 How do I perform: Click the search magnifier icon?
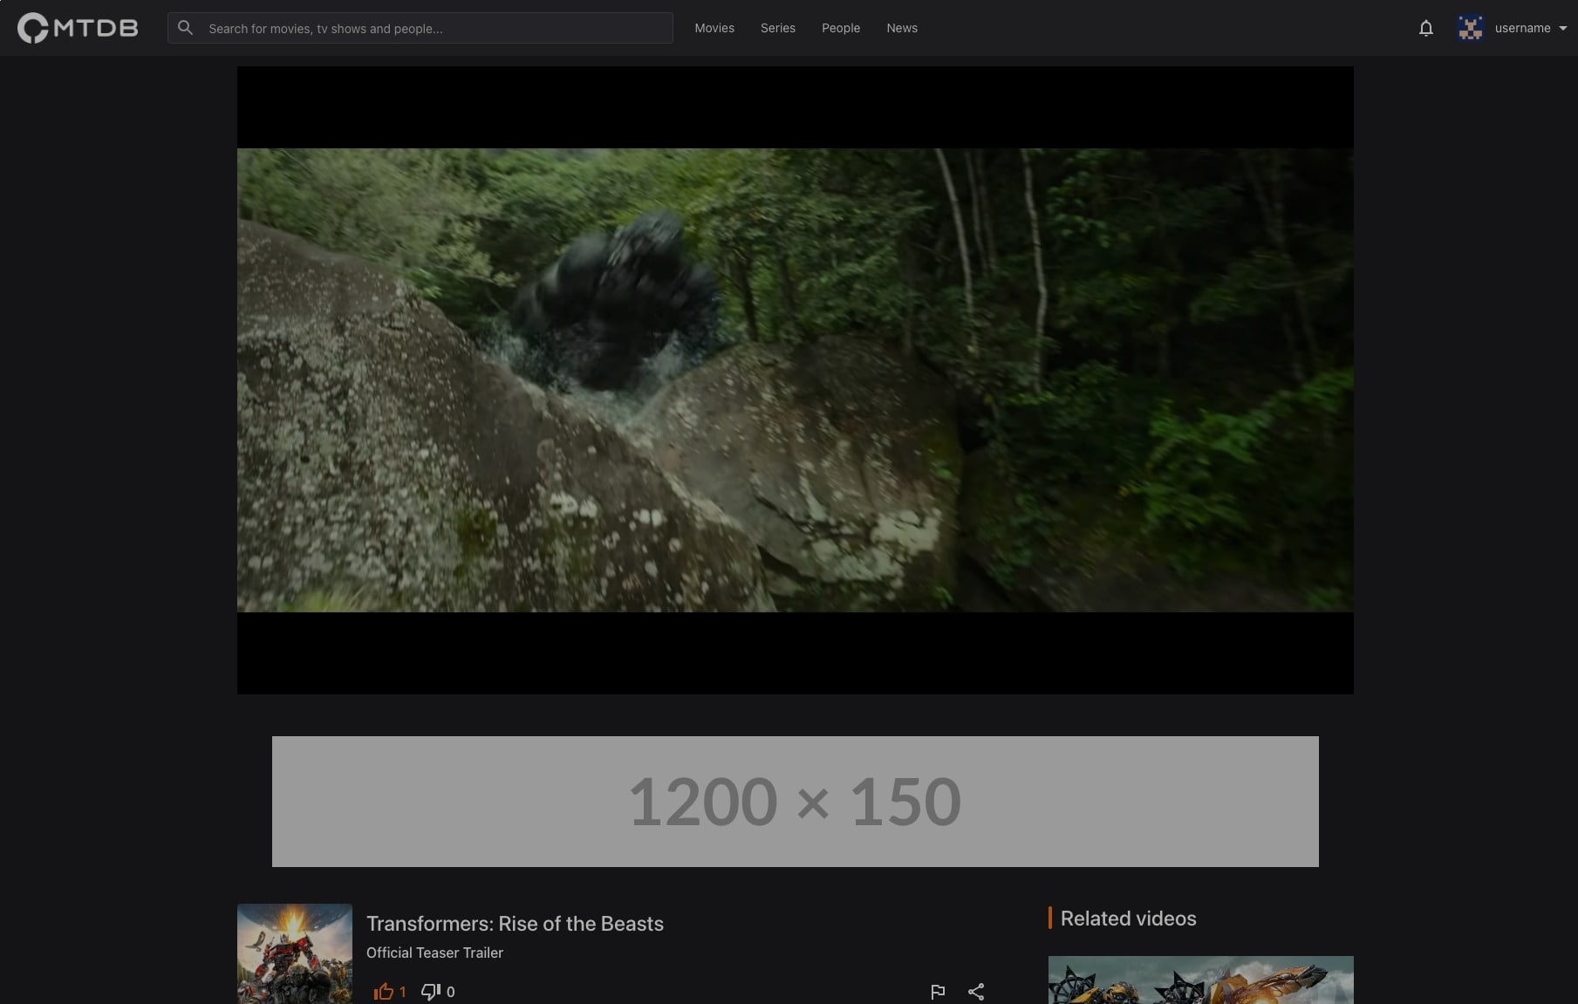[x=185, y=28]
